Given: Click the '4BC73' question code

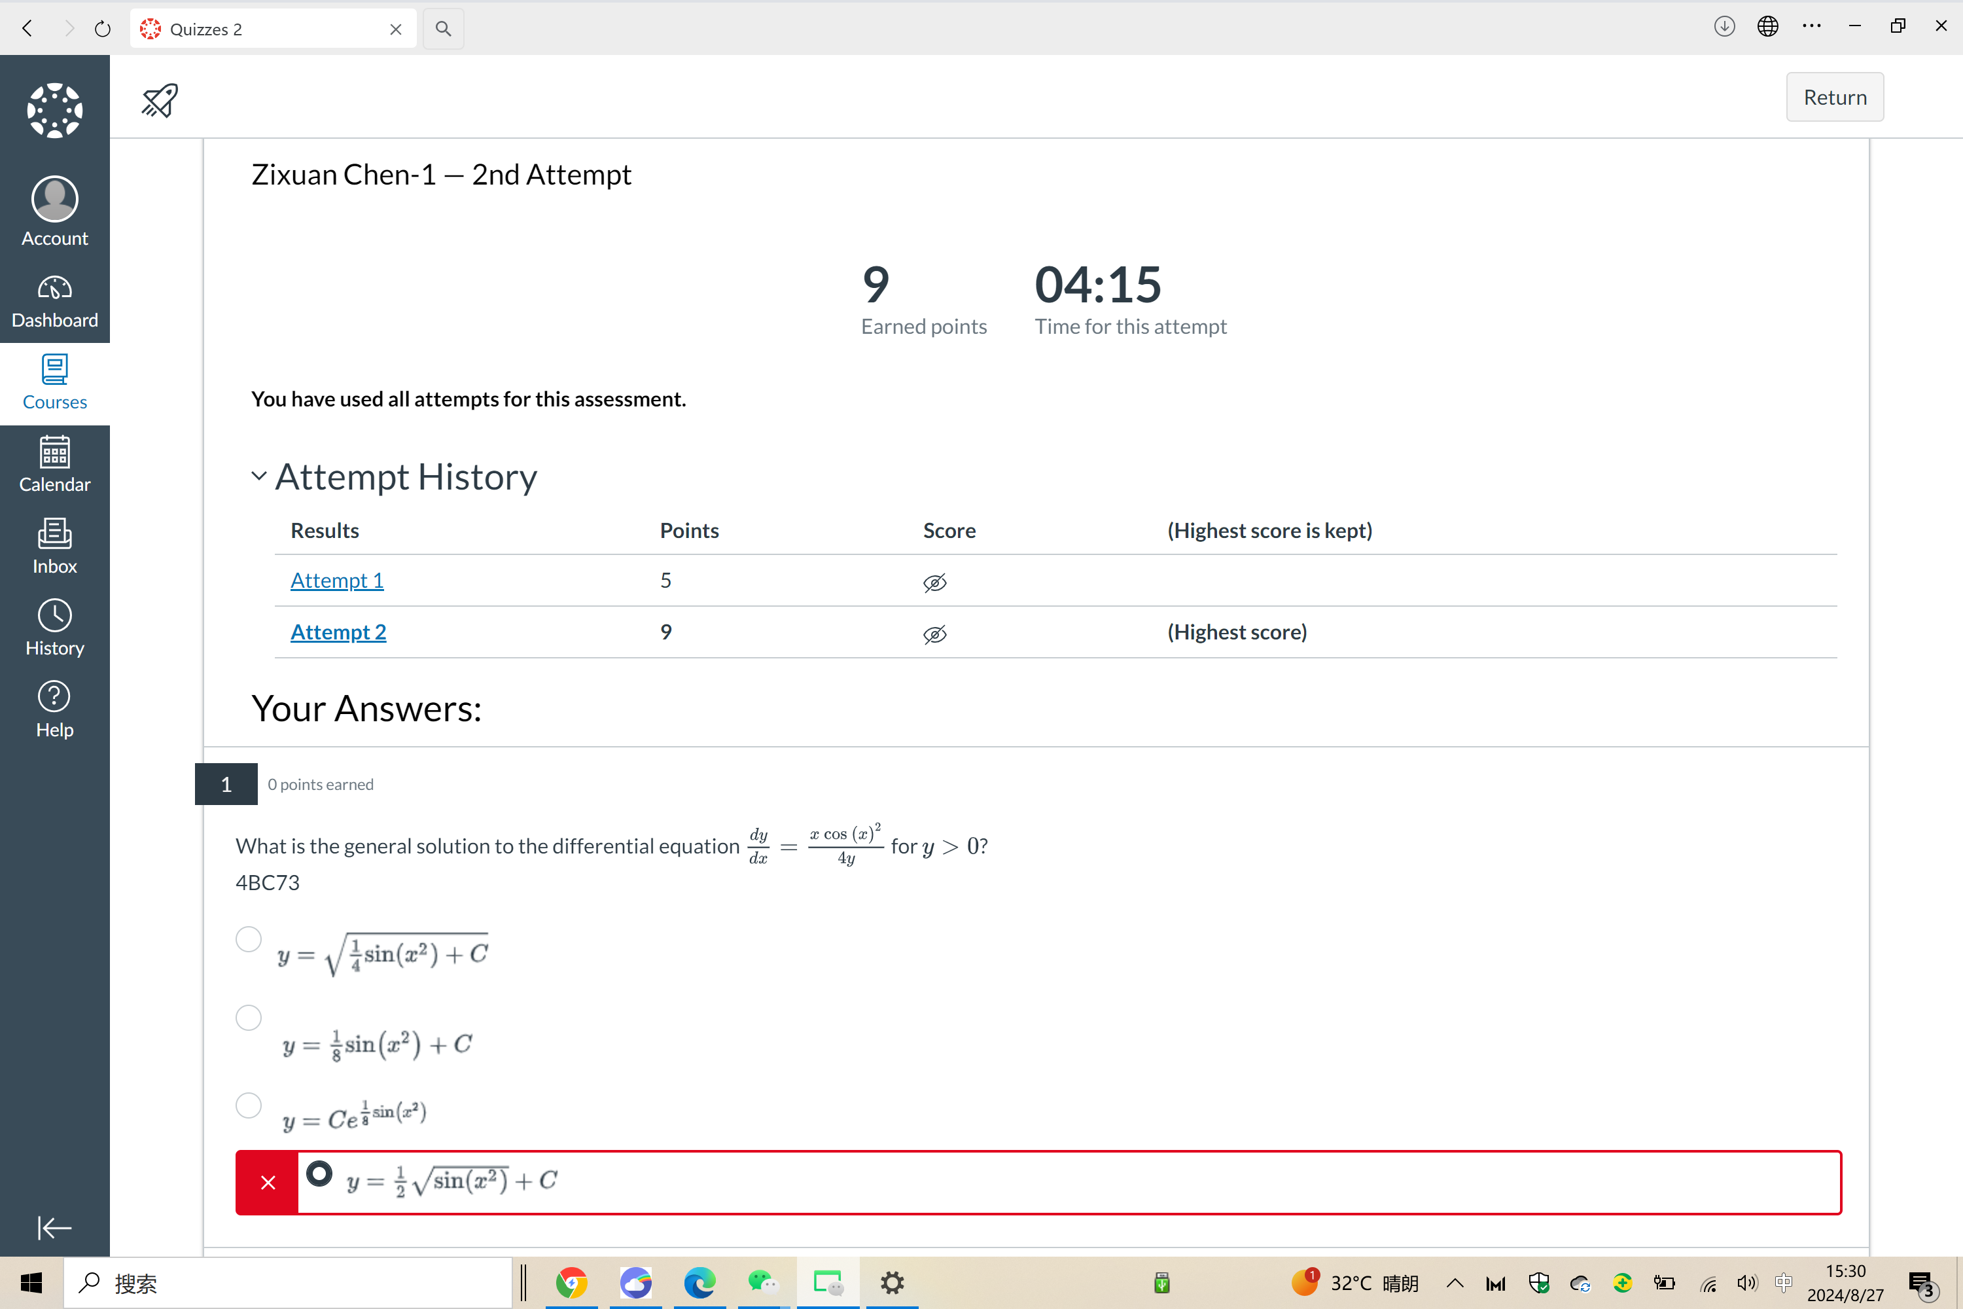Looking at the screenshot, I should (x=267, y=882).
